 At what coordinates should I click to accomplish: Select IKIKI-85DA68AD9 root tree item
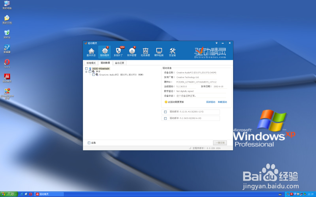[x=100, y=69]
